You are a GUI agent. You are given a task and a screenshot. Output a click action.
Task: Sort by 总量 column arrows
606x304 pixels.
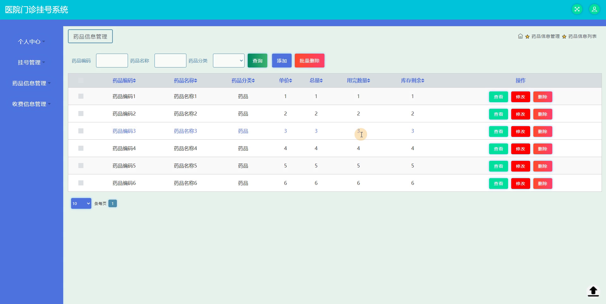point(321,81)
